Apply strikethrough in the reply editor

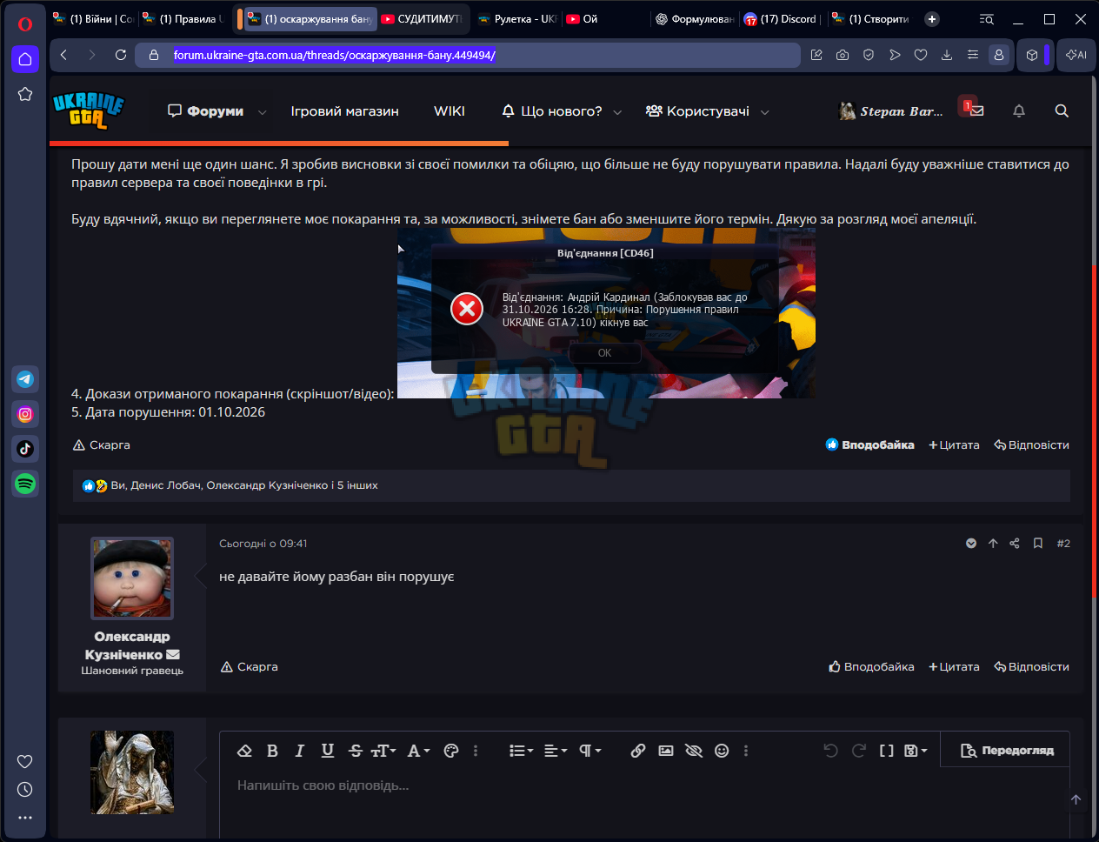(355, 751)
